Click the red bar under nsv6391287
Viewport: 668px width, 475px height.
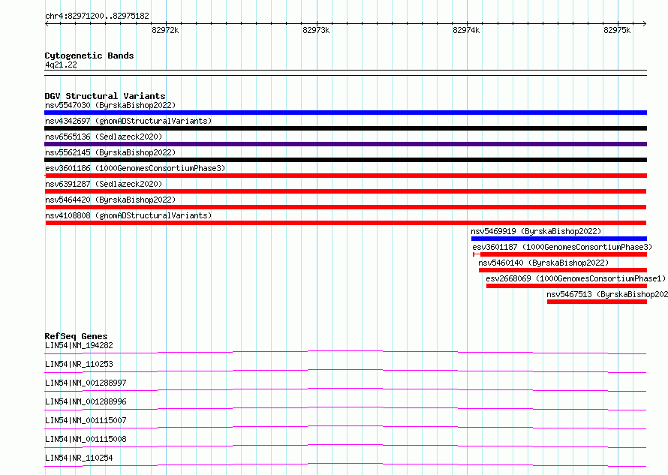(x=346, y=191)
